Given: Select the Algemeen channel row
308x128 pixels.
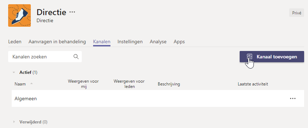Looking at the screenshot, I should (158, 98).
